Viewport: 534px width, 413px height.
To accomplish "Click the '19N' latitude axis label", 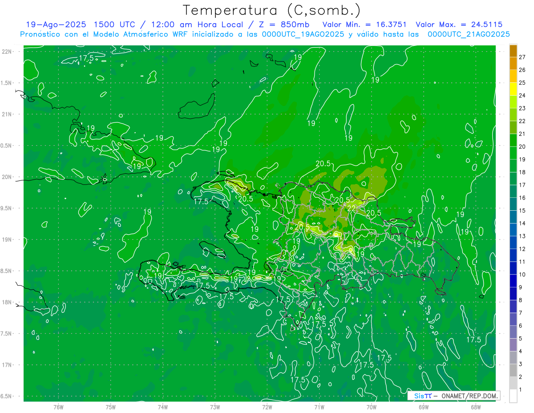I will tap(7, 240).
